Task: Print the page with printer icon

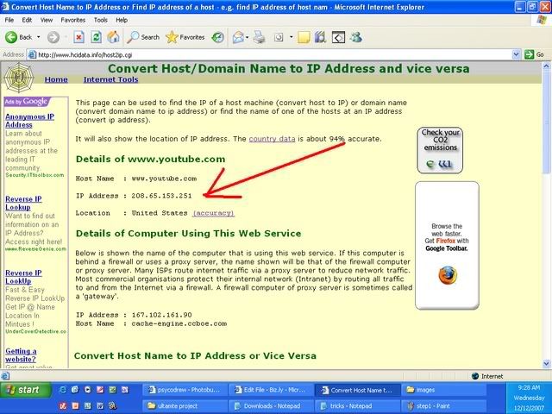Action: point(260,37)
